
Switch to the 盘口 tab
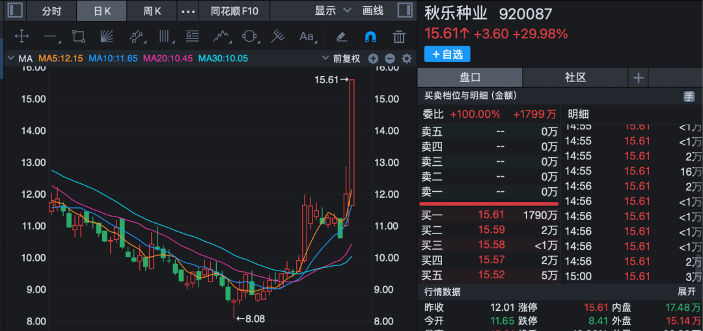point(470,77)
